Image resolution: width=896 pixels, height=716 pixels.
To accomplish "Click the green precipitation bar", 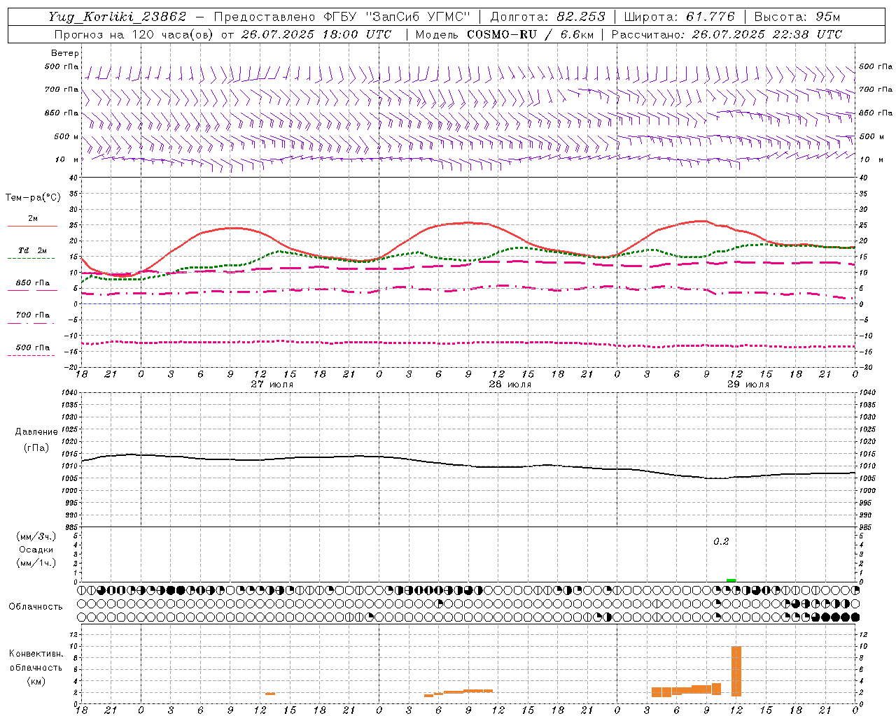I will click(731, 580).
